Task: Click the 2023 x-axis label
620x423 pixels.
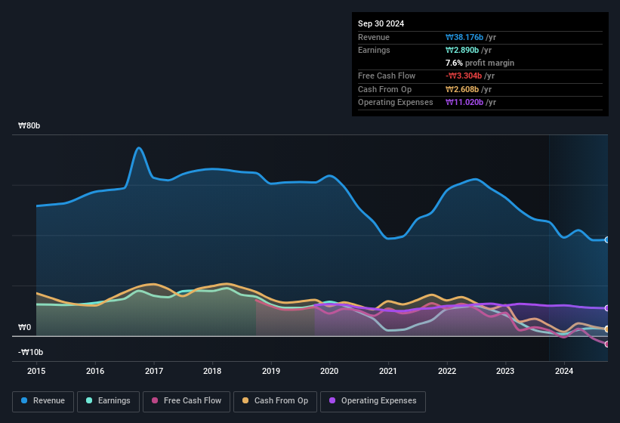Action: coord(505,371)
